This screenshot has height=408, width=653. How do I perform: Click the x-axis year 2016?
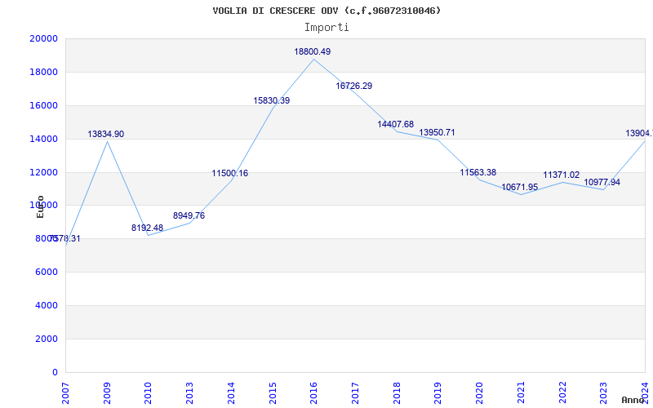click(313, 393)
